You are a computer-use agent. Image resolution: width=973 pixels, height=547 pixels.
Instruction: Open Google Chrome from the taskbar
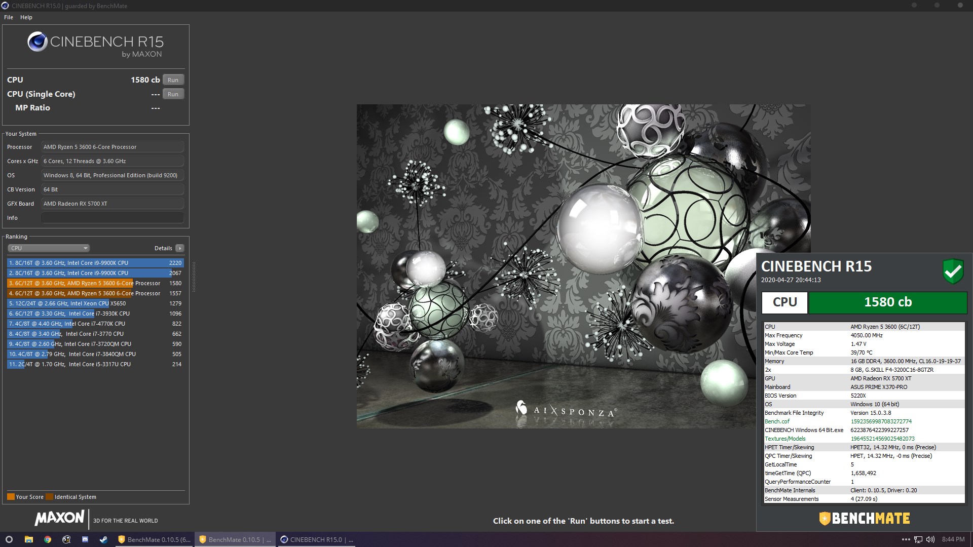pyautogui.click(x=48, y=539)
